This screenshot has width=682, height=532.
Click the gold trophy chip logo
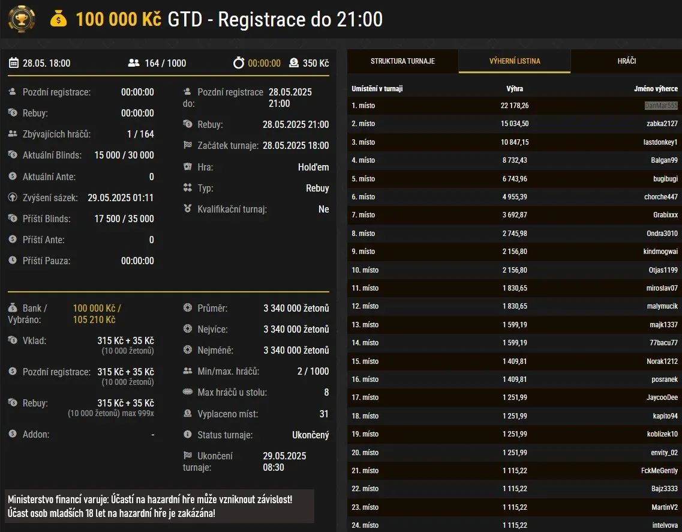[x=21, y=19]
